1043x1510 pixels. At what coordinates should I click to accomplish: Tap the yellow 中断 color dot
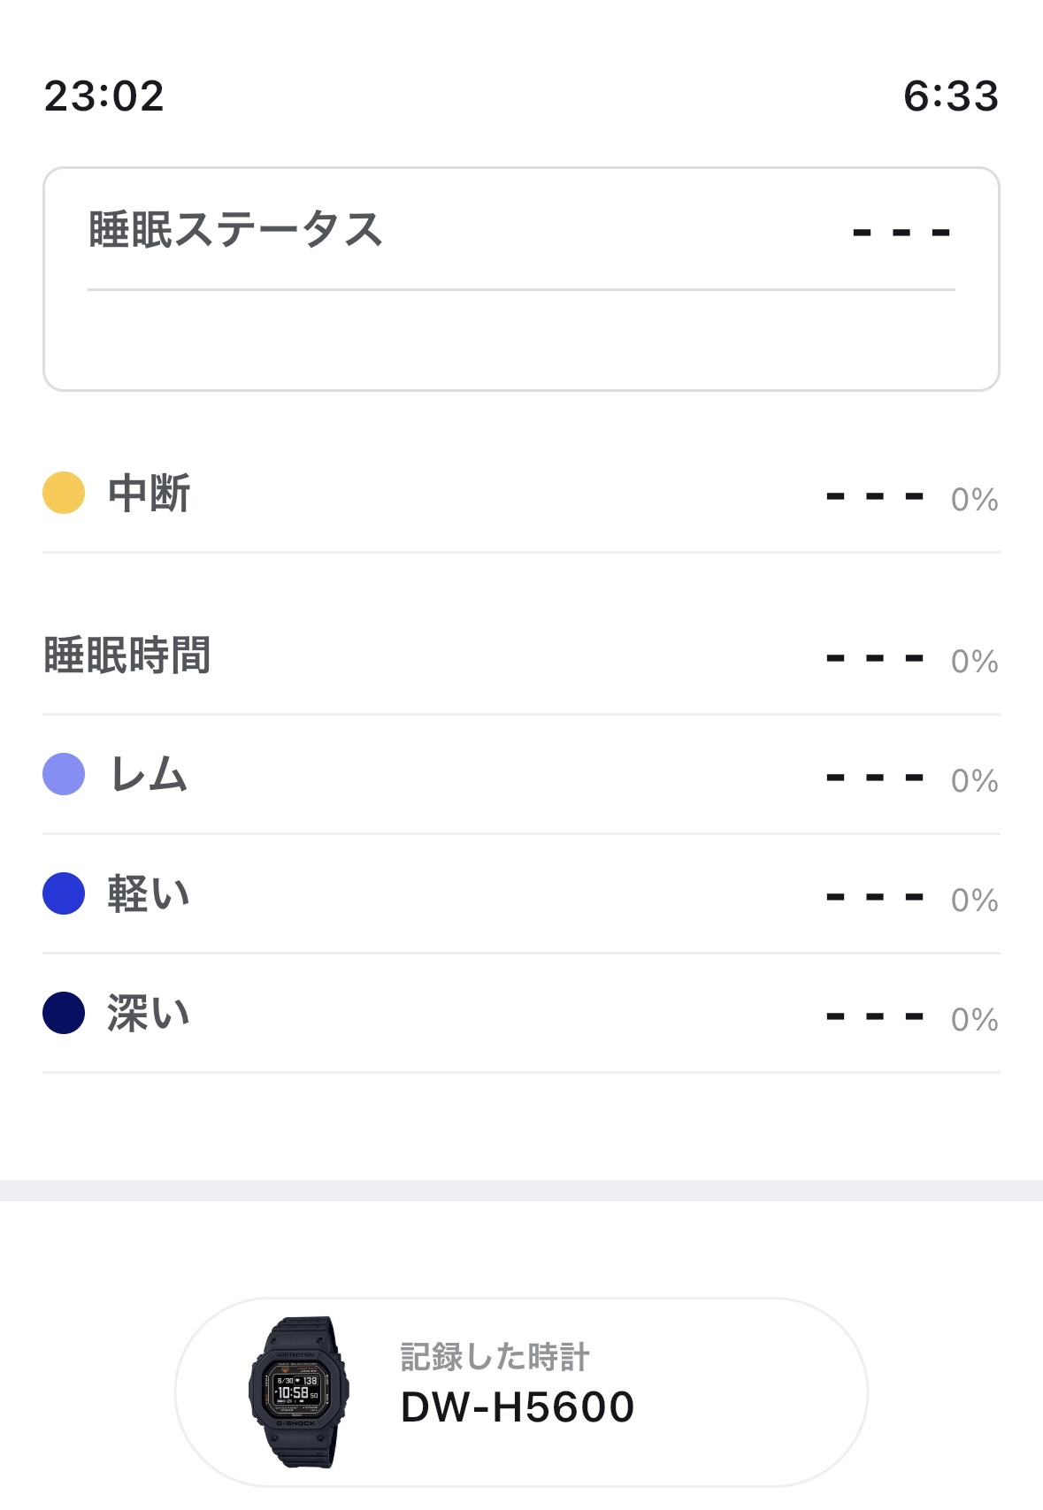pos(64,493)
